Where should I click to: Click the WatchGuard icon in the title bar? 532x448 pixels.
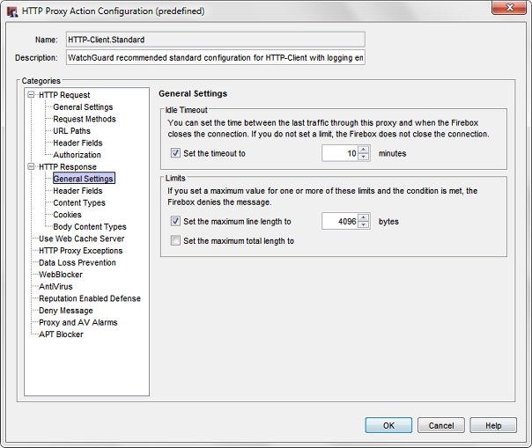11,10
